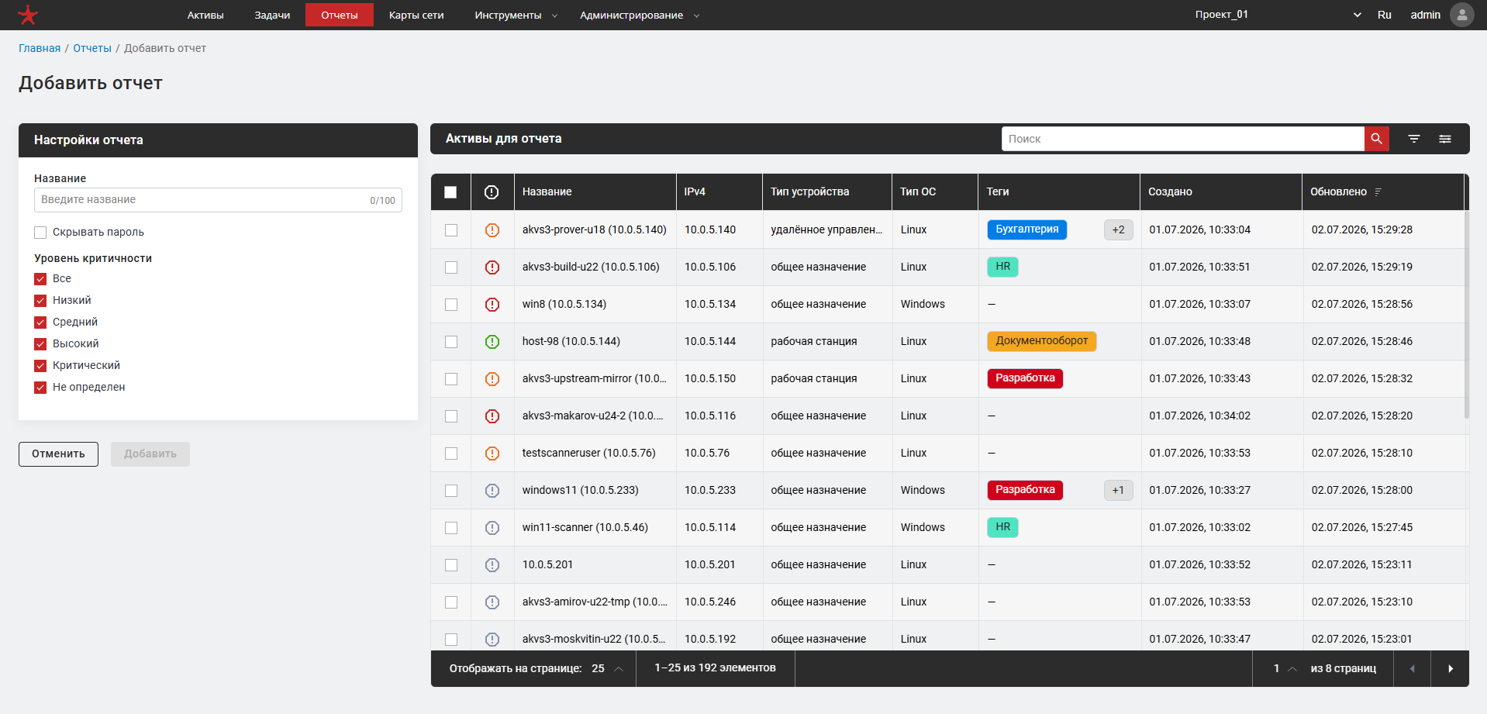The image size is (1487, 714).
Task: Click criticality icon for windows11 row
Action: click(492, 491)
